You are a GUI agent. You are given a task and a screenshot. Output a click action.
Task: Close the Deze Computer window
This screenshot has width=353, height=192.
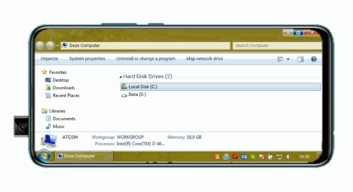[x=312, y=33]
